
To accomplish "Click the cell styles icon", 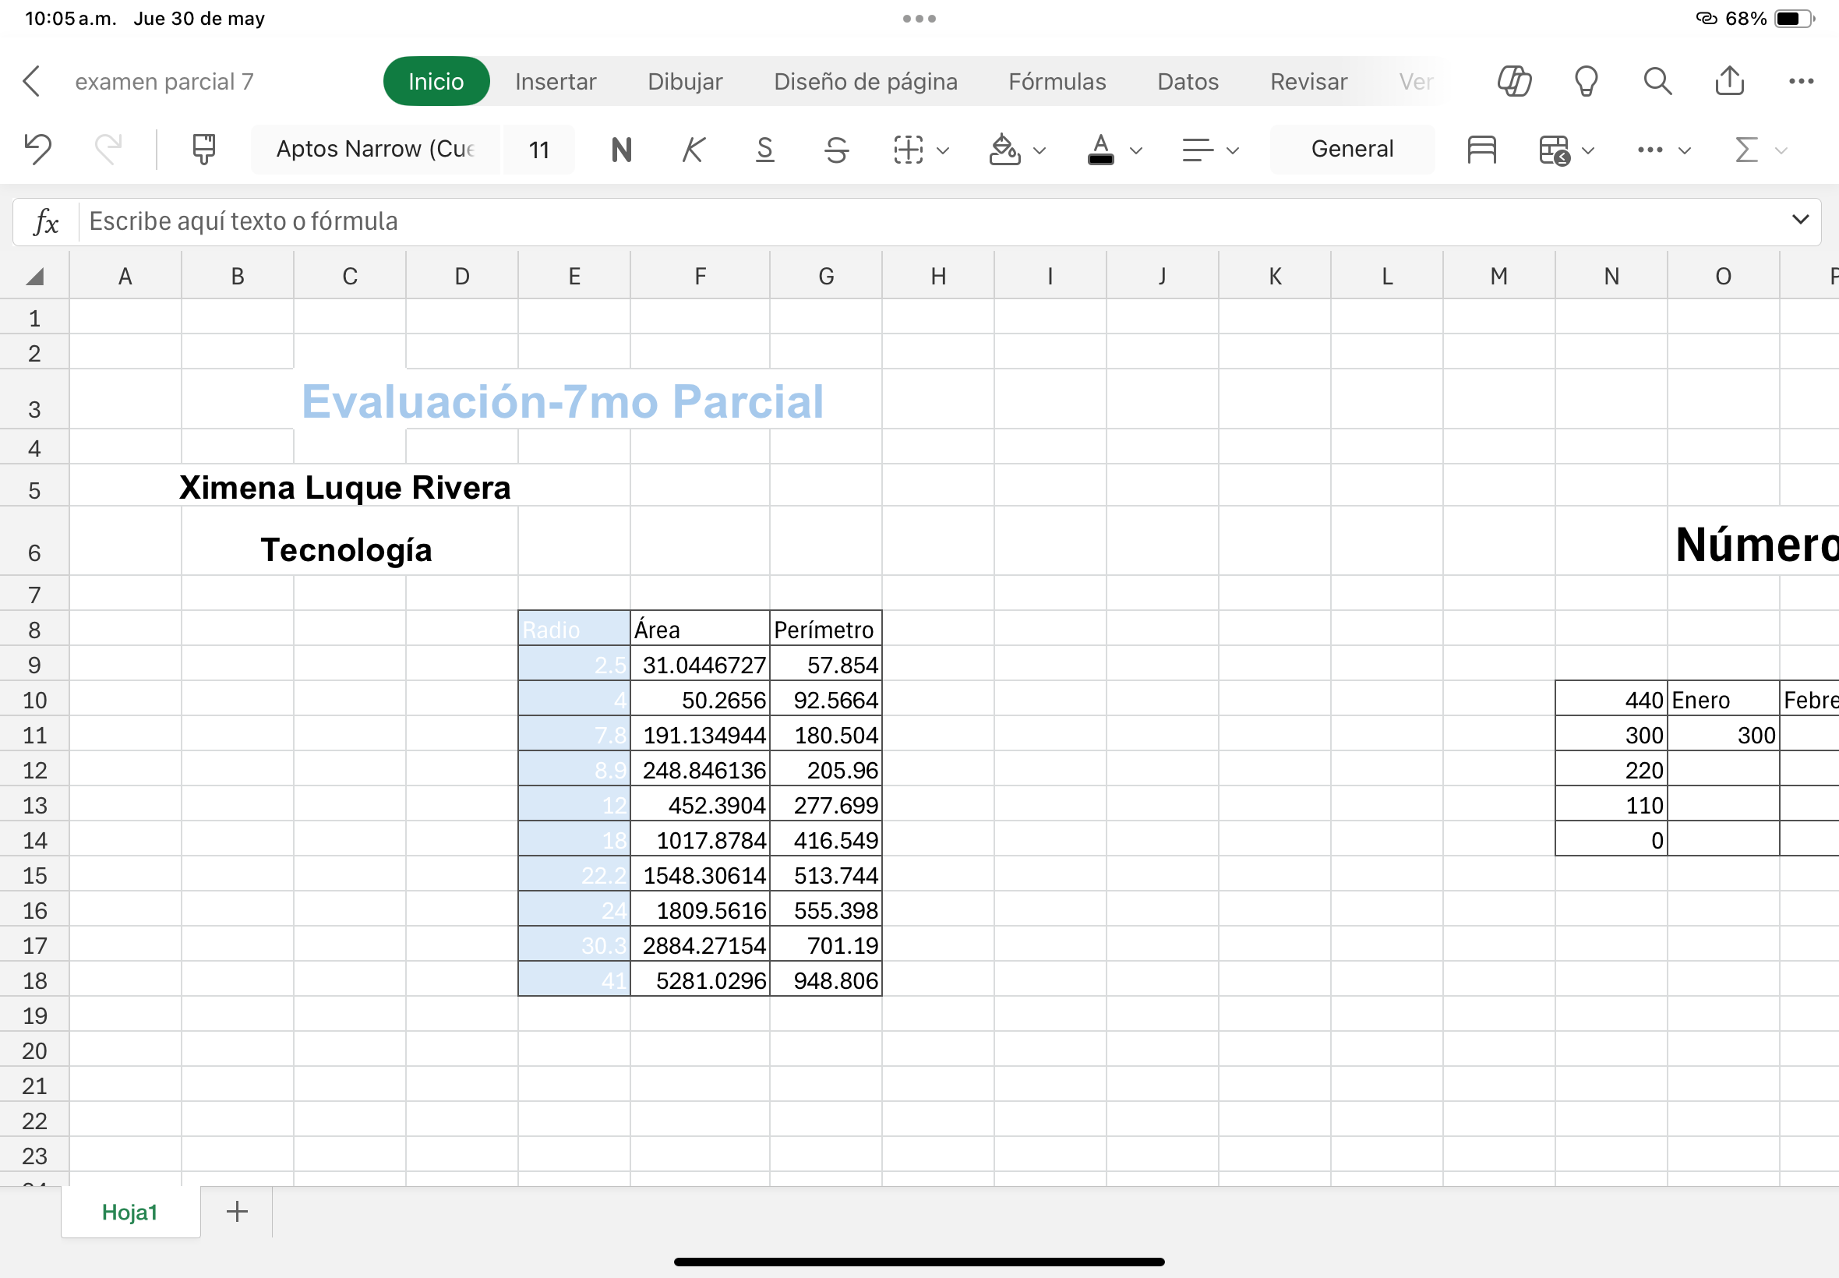I will [1481, 149].
